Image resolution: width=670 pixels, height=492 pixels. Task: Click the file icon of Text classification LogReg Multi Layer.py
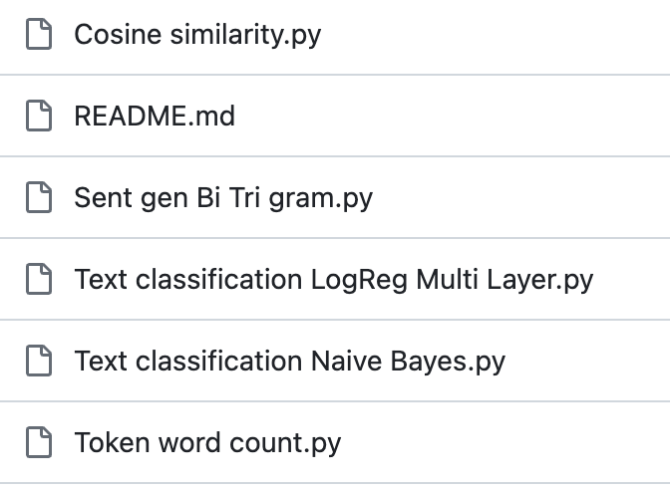(39, 279)
